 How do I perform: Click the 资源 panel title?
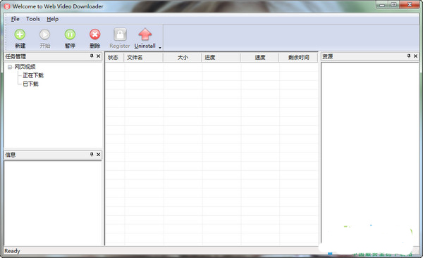328,56
